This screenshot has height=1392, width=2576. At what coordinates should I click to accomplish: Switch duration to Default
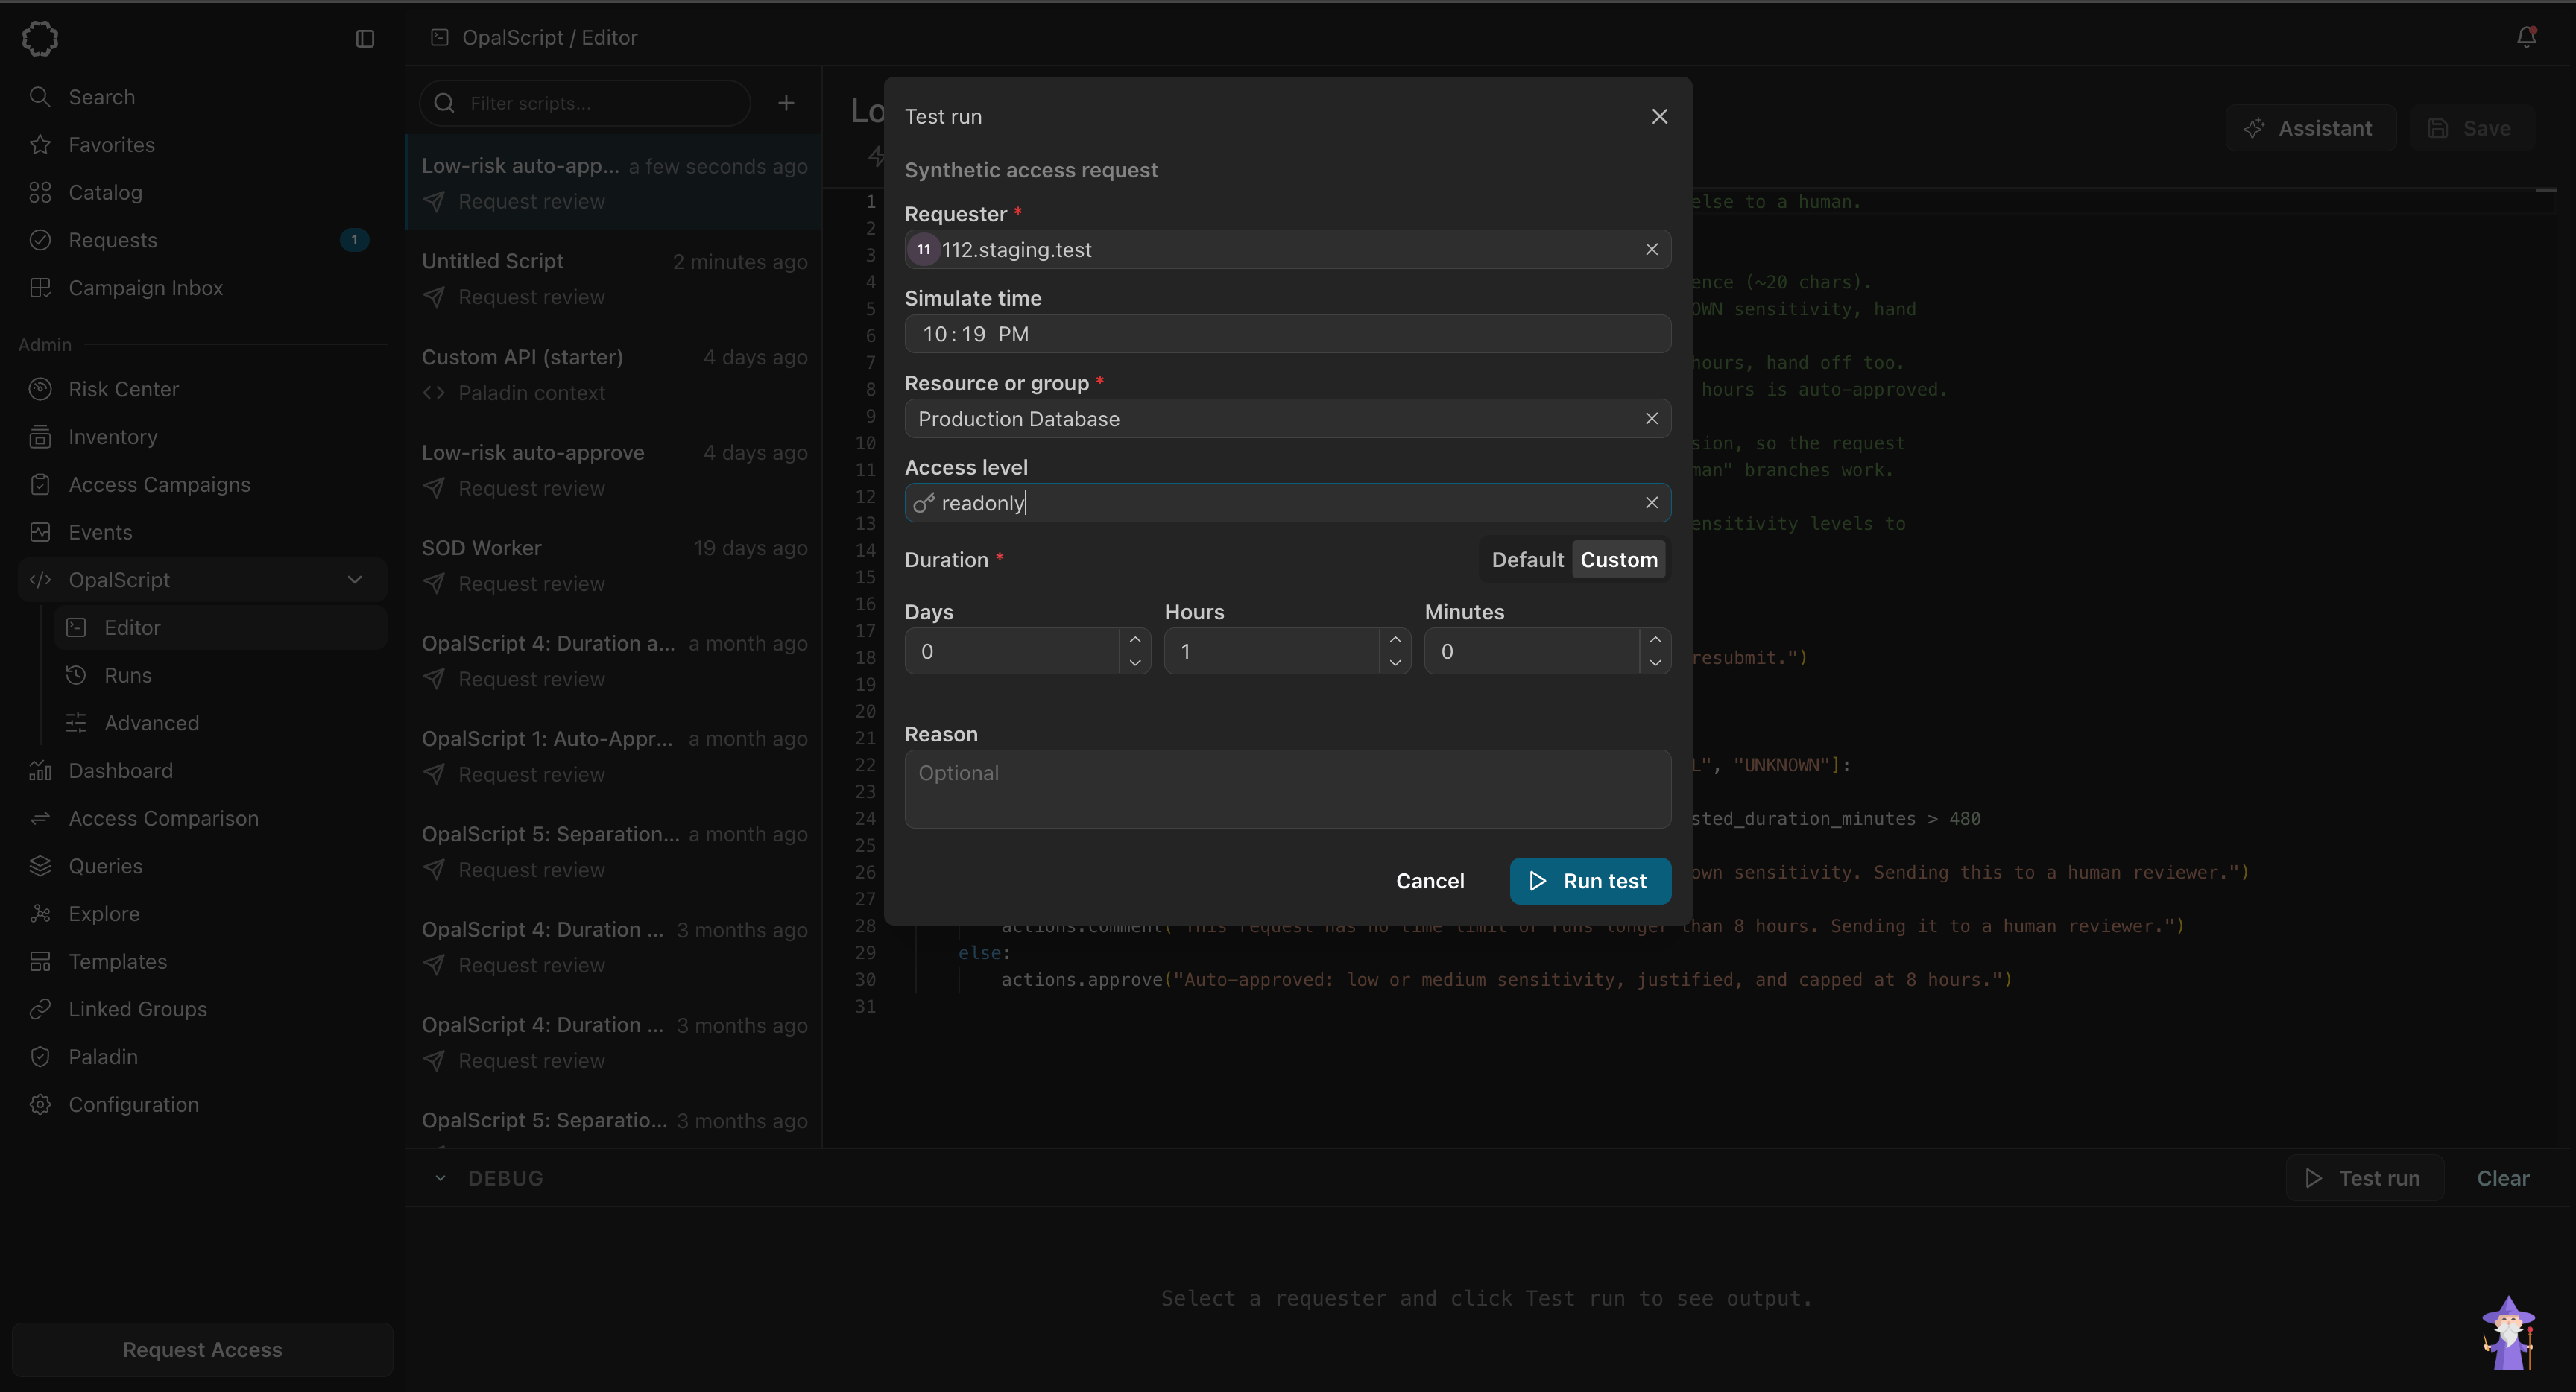(x=1527, y=560)
